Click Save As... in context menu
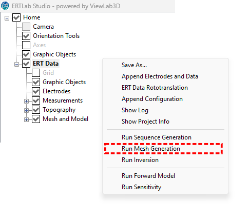 [x=134, y=65]
